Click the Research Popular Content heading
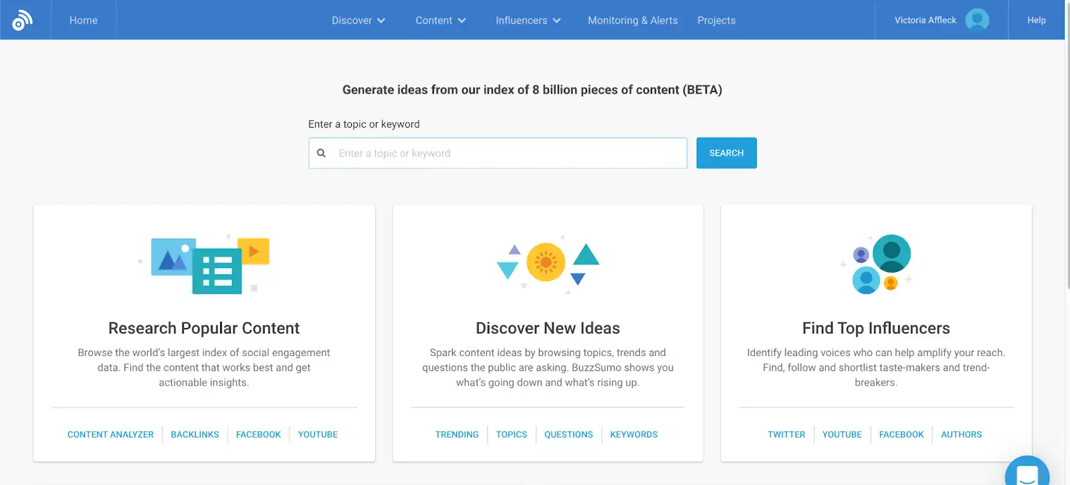The image size is (1070, 485). pos(204,328)
